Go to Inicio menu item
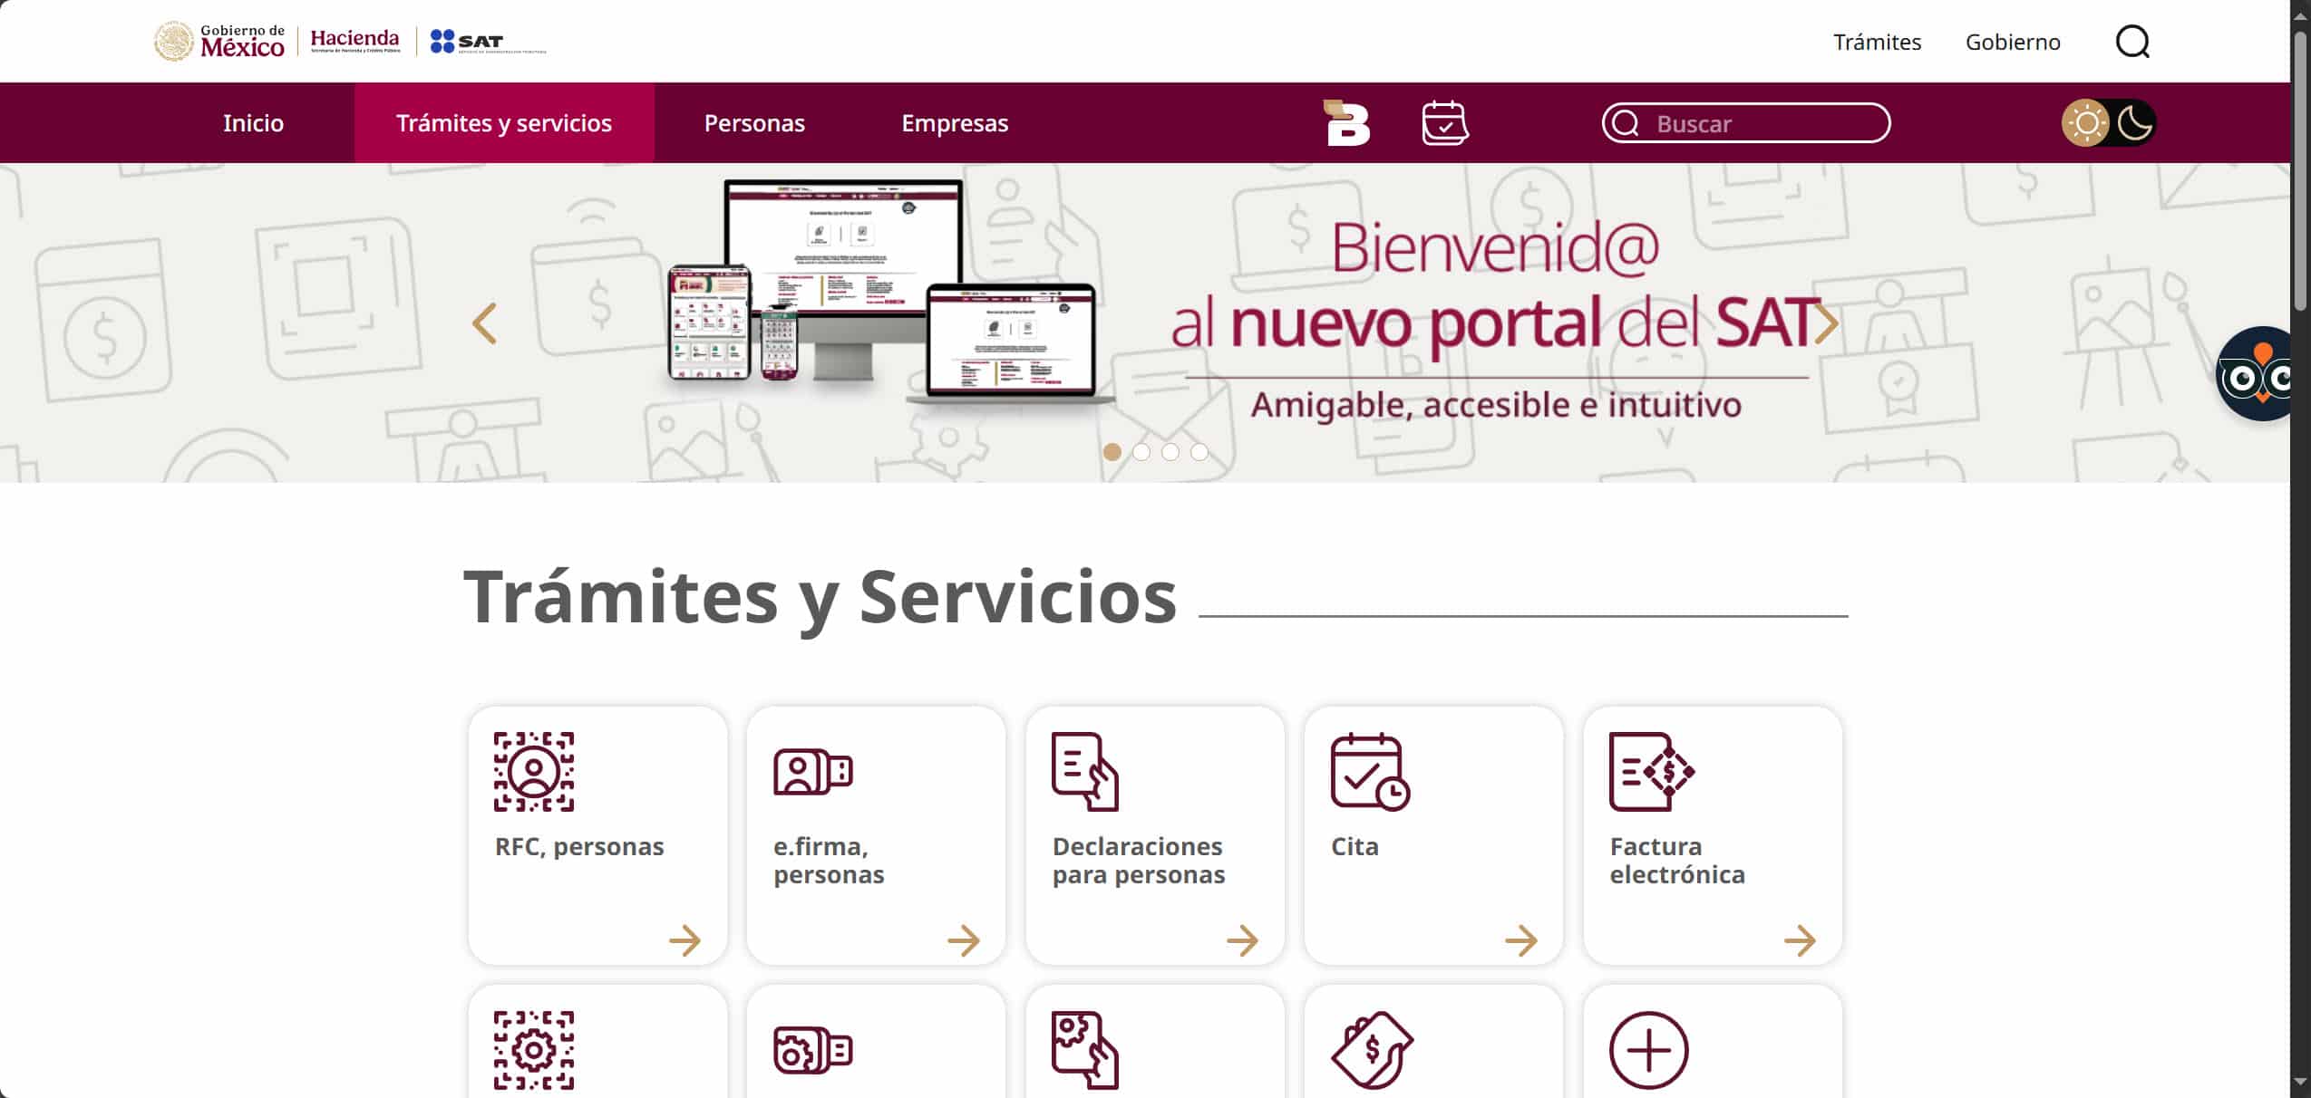 (253, 122)
